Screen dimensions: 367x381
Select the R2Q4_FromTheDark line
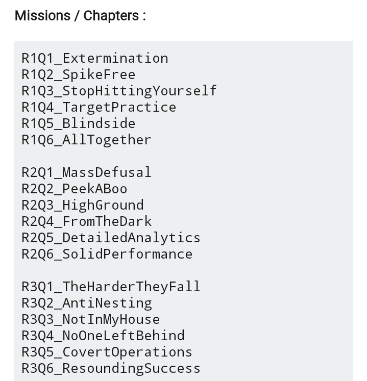(x=87, y=221)
